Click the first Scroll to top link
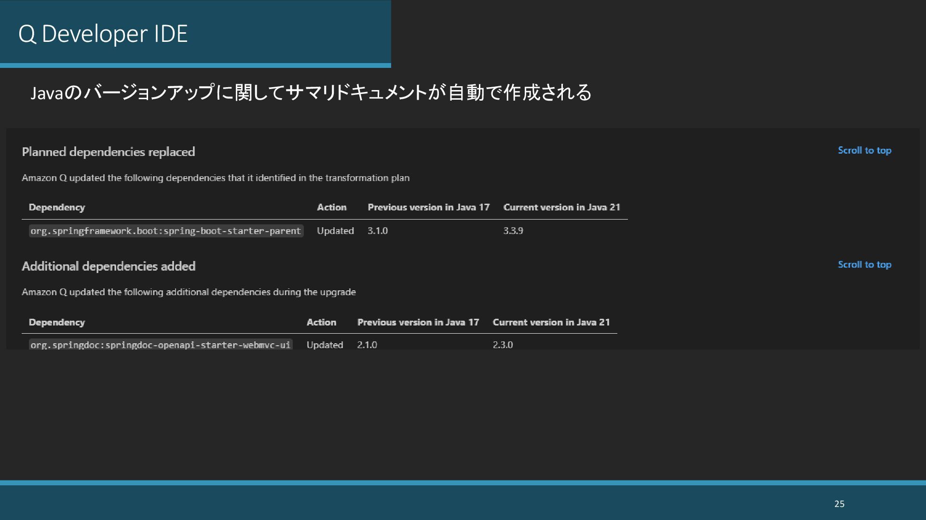Image resolution: width=926 pixels, height=520 pixels. [x=864, y=150]
